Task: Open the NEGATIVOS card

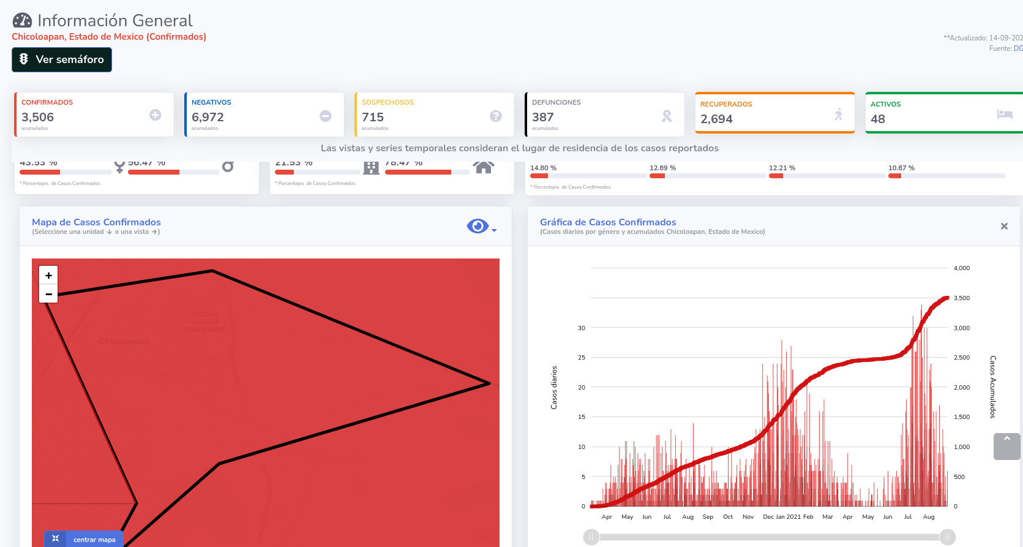Action: (264, 115)
